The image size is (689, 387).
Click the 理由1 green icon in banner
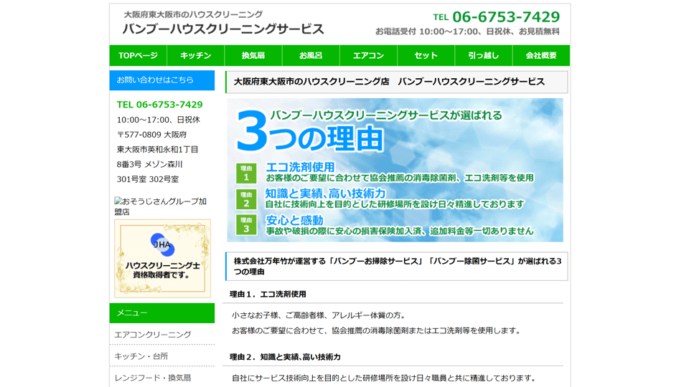point(246,173)
